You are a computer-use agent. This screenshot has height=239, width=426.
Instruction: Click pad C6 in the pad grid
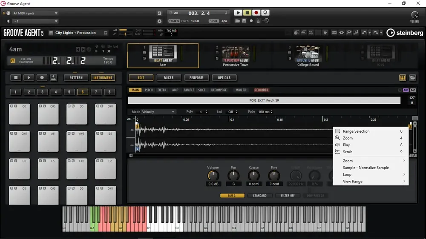(20, 114)
